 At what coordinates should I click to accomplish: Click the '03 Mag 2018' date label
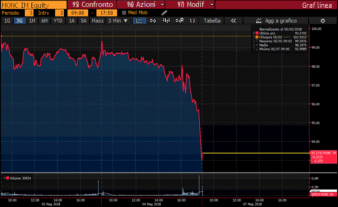(51, 204)
